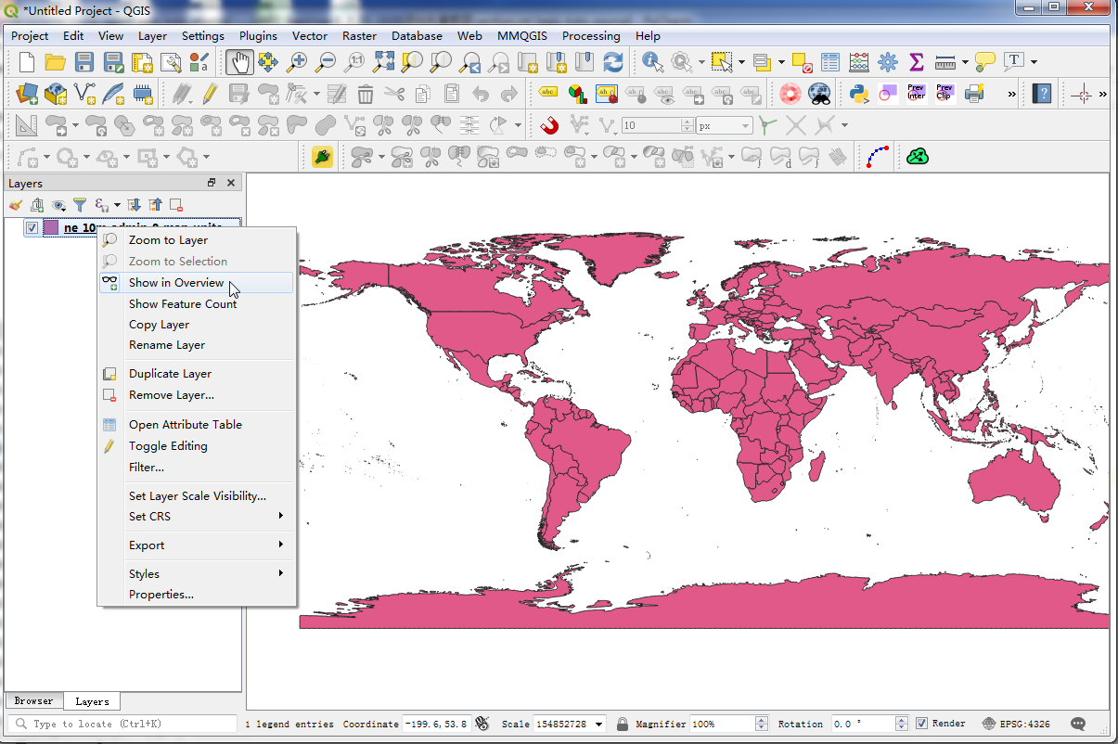This screenshot has height=744, width=1118.
Task: Choose Remove Layer... in context menu
Action: point(197,394)
